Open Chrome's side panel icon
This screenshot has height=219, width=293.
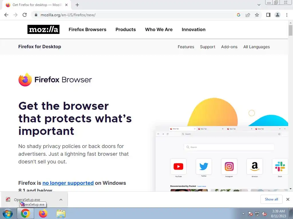[268, 15]
